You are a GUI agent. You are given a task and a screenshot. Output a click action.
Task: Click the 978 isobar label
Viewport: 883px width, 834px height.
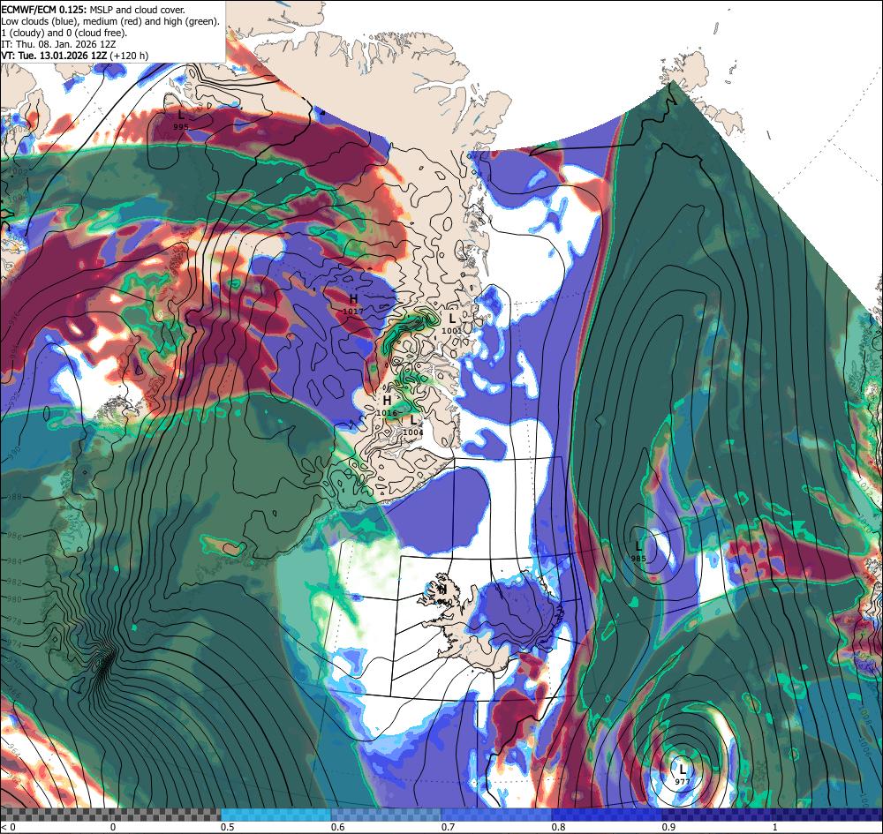[x=14, y=621]
